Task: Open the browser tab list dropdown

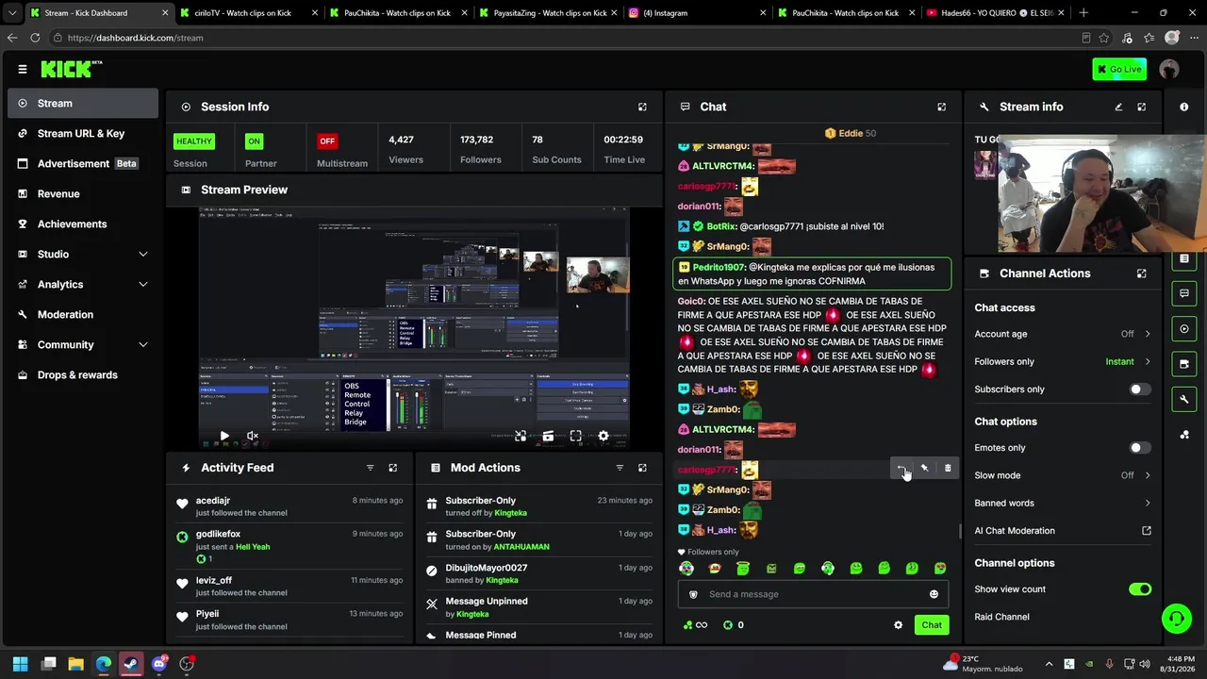Action: click(12, 13)
